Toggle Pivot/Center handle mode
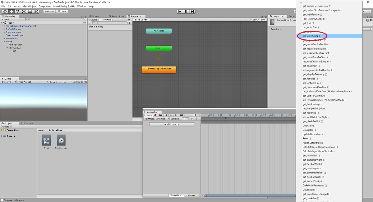Viewport: 373px width, 202px height. click(49, 11)
